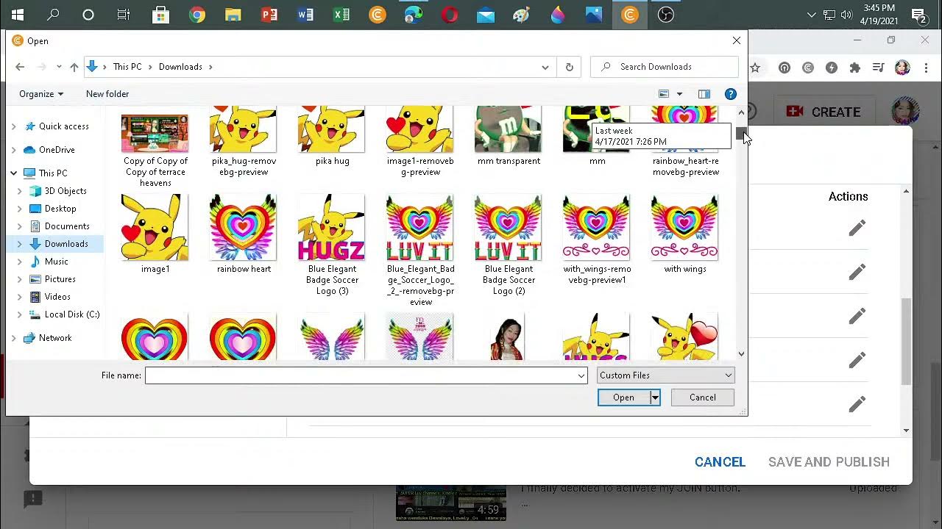Open the Help button in the Open dialog
The width and height of the screenshot is (942, 529).
coord(731,94)
